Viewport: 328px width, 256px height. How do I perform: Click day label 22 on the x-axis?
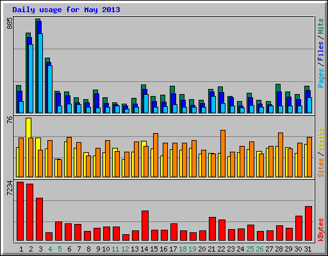click(x=221, y=249)
